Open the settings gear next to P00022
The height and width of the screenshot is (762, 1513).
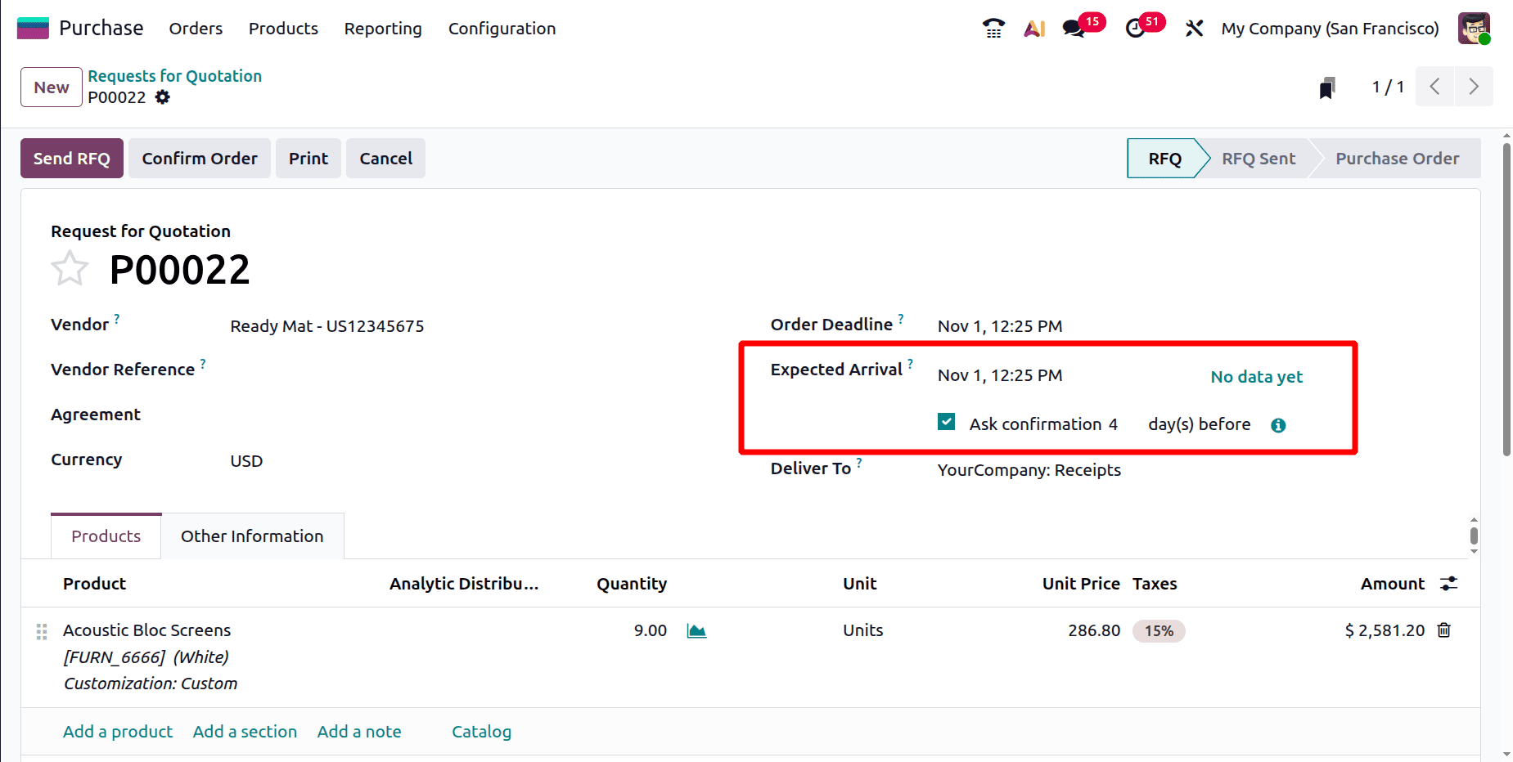[x=162, y=97]
